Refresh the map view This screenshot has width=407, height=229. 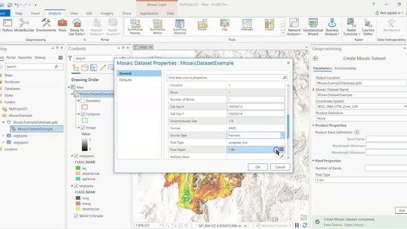tap(305, 225)
